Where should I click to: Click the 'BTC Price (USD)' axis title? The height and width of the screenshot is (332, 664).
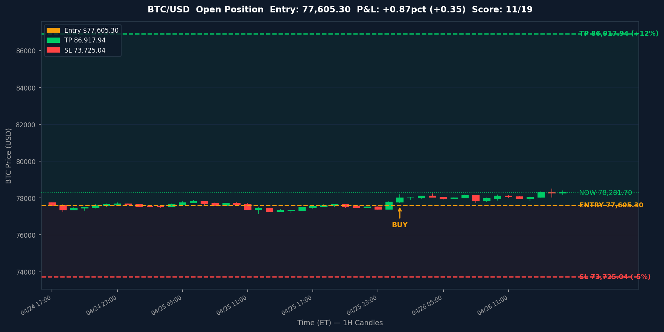click(x=9, y=155)
